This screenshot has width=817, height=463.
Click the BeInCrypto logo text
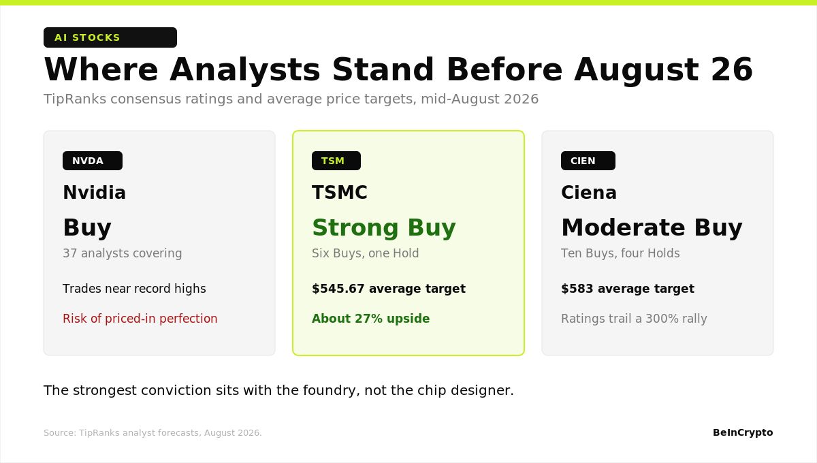pos(743,432)
